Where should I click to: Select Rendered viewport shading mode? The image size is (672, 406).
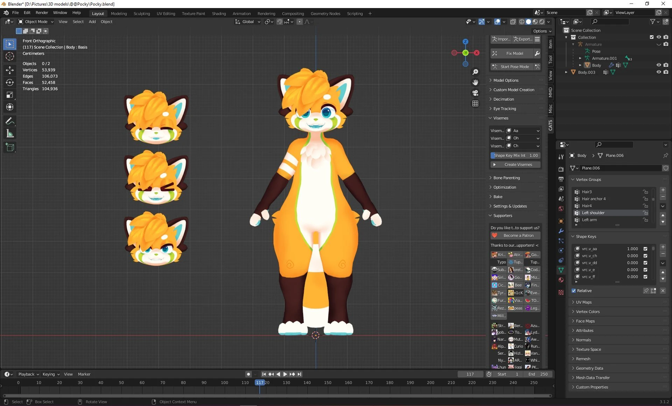pos(542,22)
